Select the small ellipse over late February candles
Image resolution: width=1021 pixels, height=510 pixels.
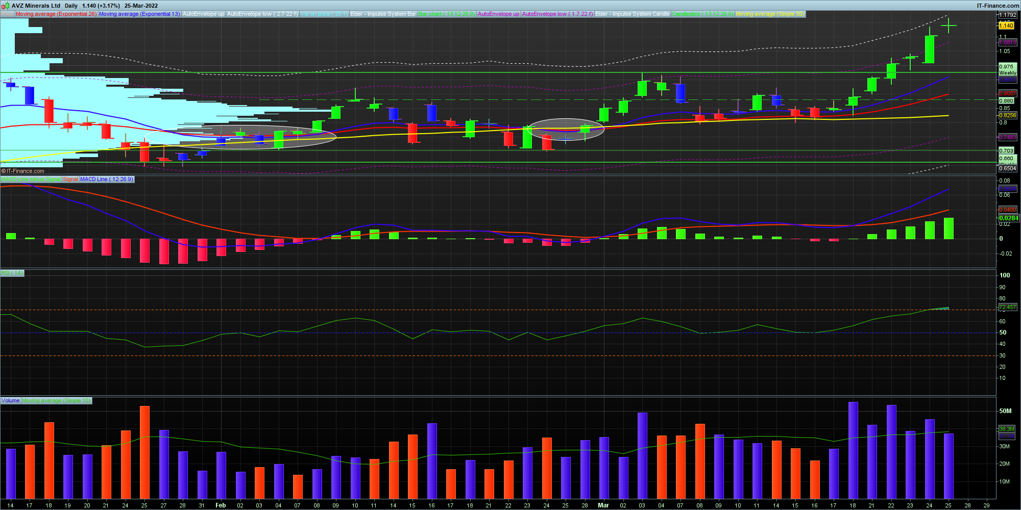coord(566,129)
